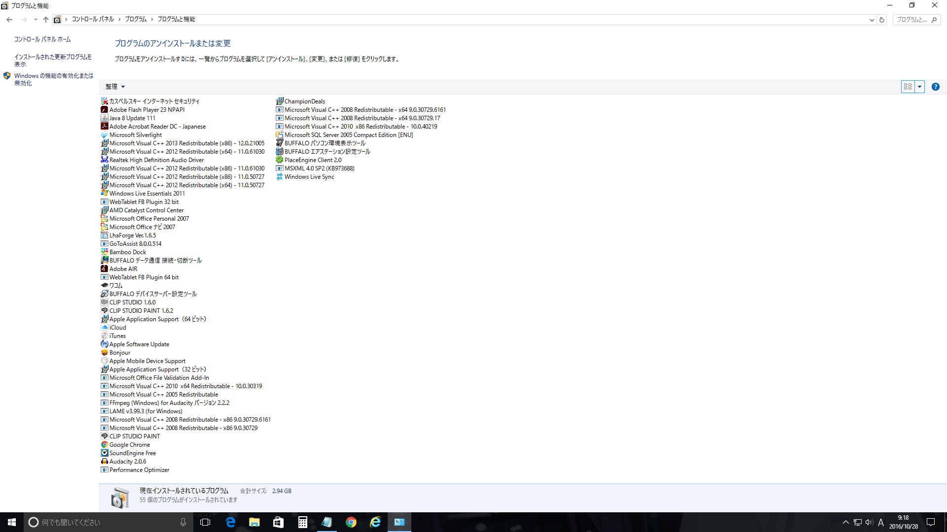947x532 pixels.
Task: Open コントロール パネル ホーム link
Action: point(42,39)
